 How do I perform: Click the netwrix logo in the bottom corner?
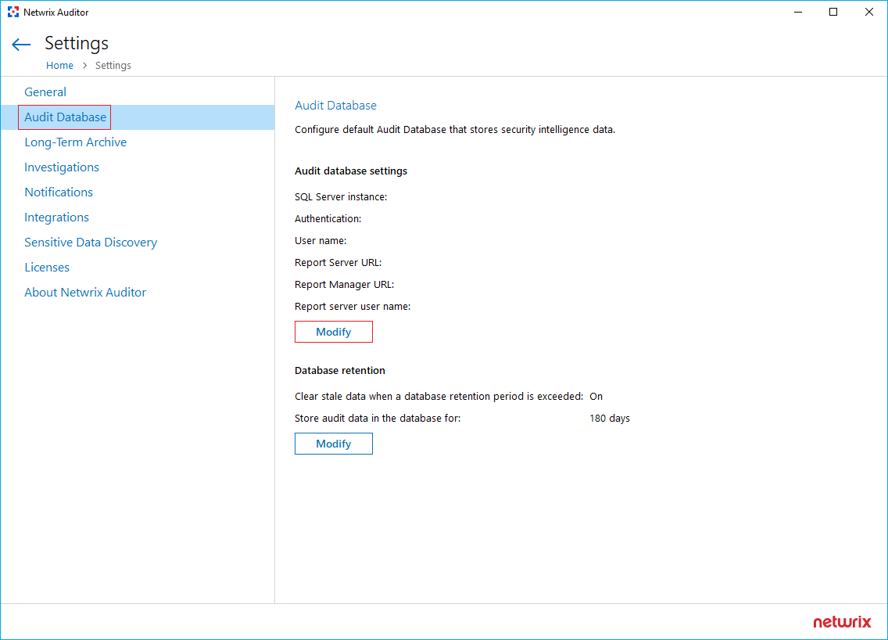tap(842, 622)
